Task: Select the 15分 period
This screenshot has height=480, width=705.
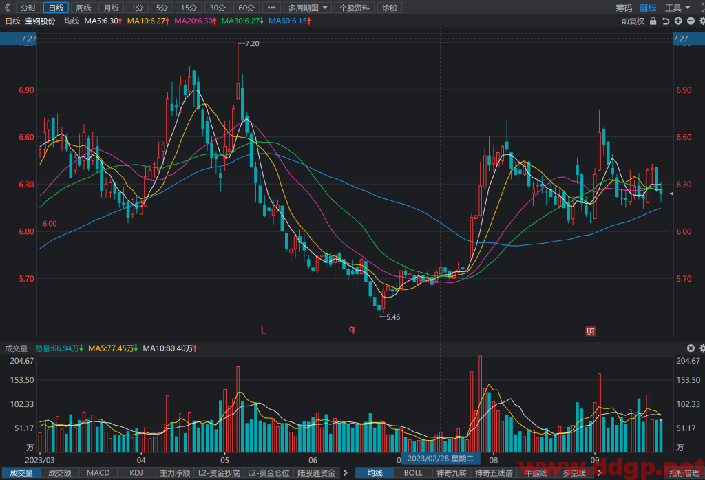Action: (189, 8)
